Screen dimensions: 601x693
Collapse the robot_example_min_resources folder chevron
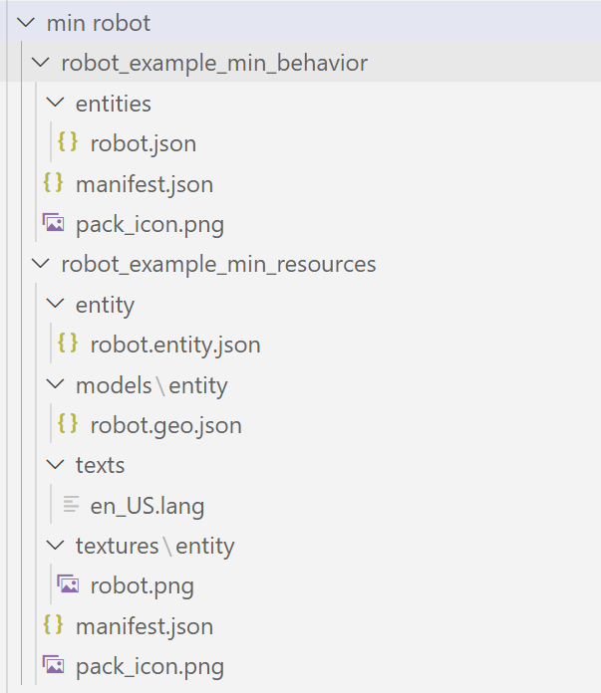click(41, 264)
